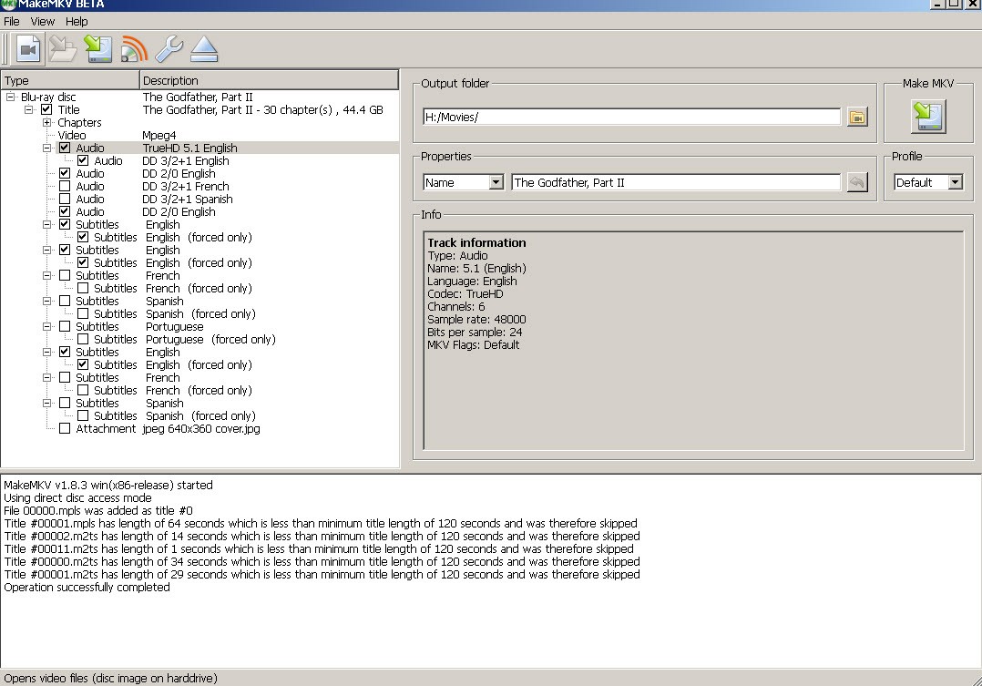Click the Eject disc toolbar icon
Screen dimensions: 982x686
pos(204,49)
